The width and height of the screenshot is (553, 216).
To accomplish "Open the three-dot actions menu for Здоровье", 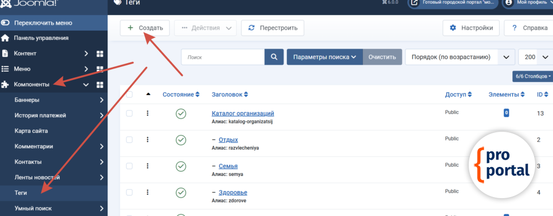I will tap(147, 192).
